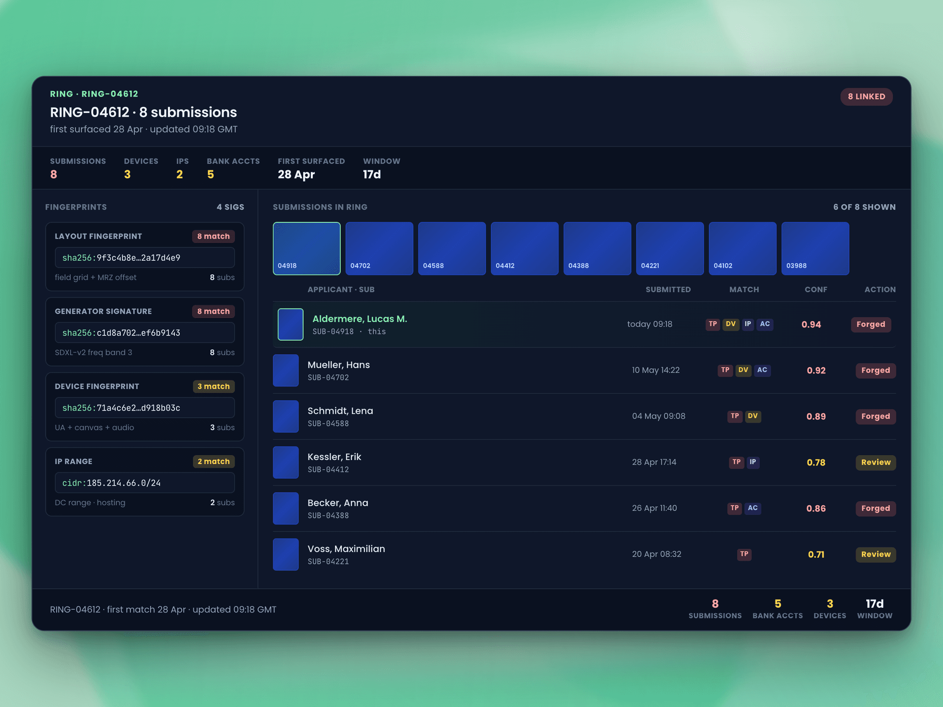Click the DV tag on Mueller row
Viewport: 943px width, 707px height.
click(x=743, y=370)
